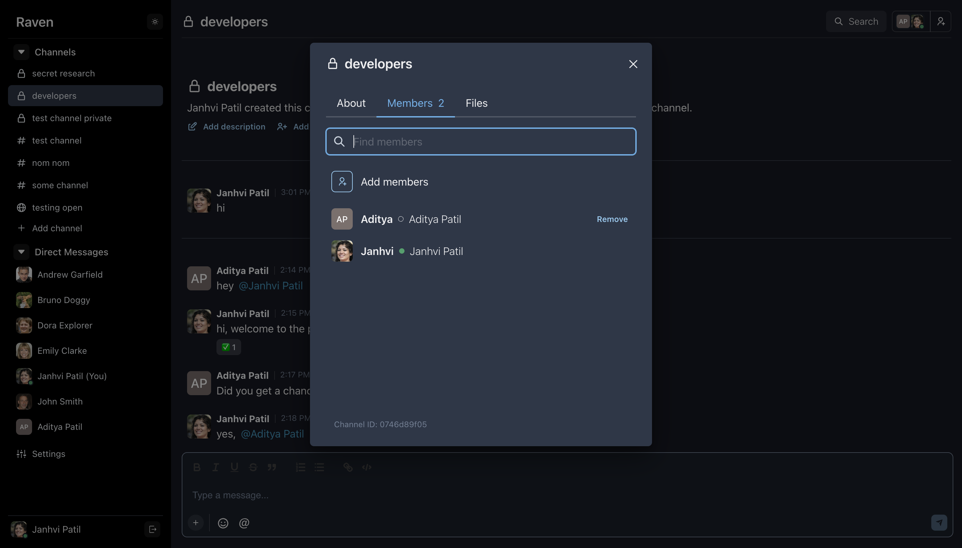Click the send message arrow icon
This screenshot has height=548, width=962.
coord(939,523)
